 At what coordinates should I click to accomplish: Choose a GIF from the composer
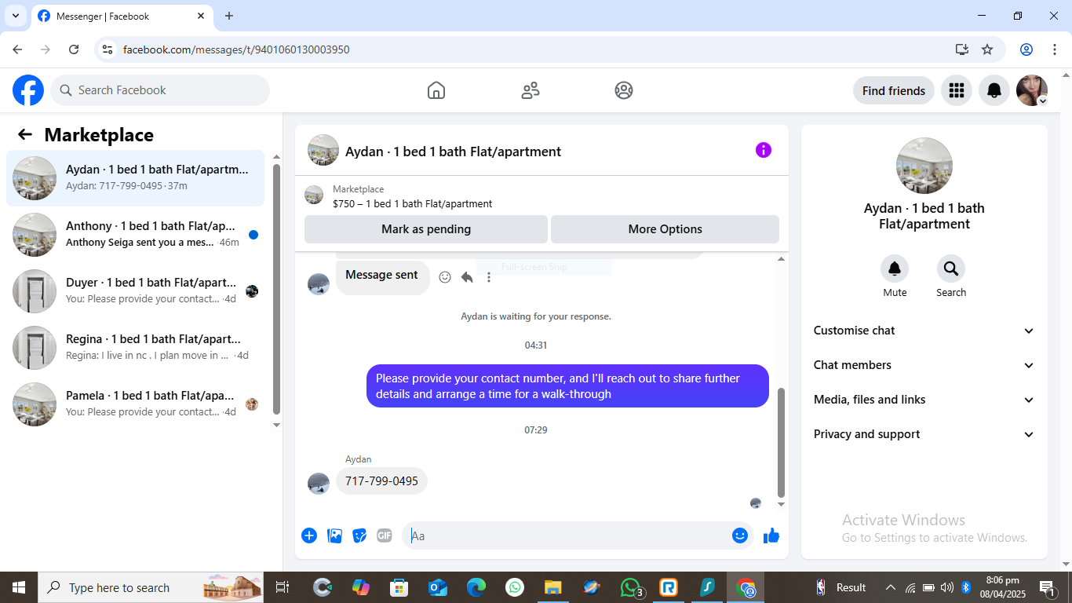[384, 535]
